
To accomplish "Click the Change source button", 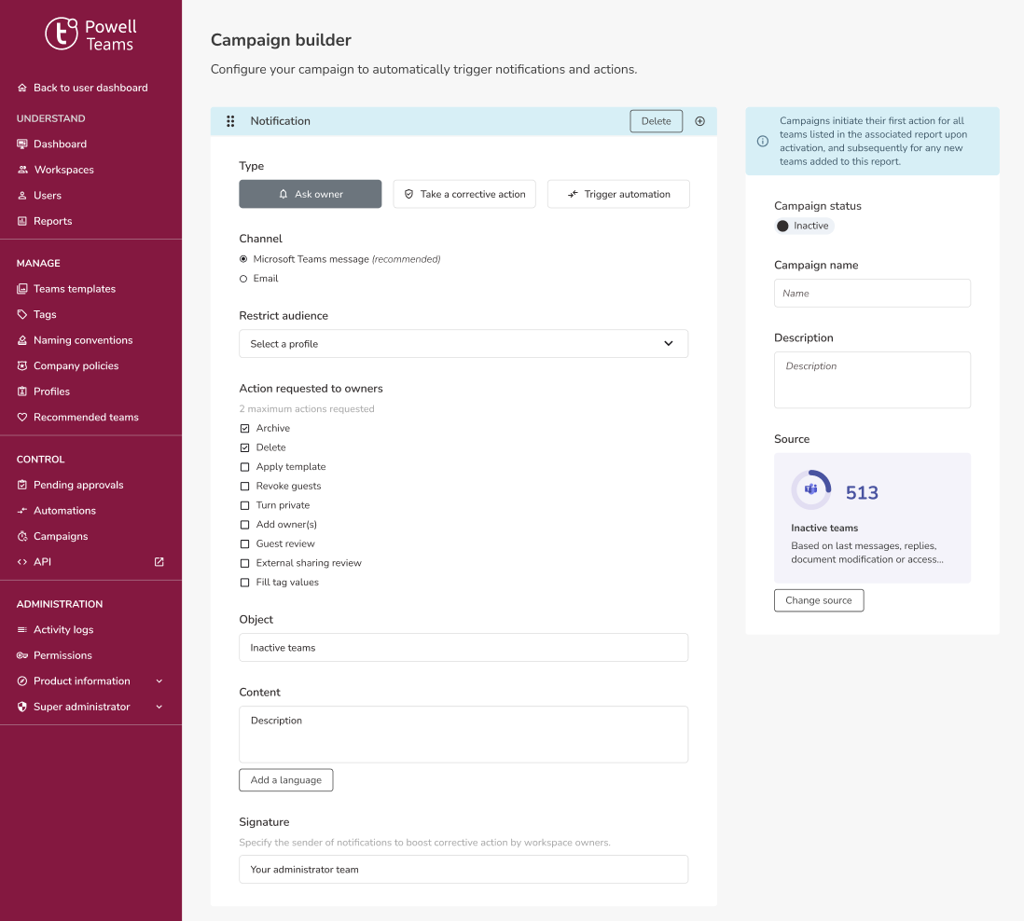I will coord(819,600).
